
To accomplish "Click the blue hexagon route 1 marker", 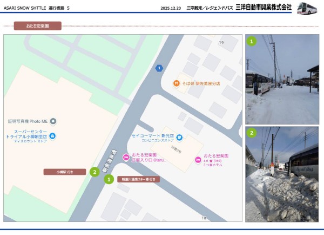I will pyautogui.click(x=159, y=68).
